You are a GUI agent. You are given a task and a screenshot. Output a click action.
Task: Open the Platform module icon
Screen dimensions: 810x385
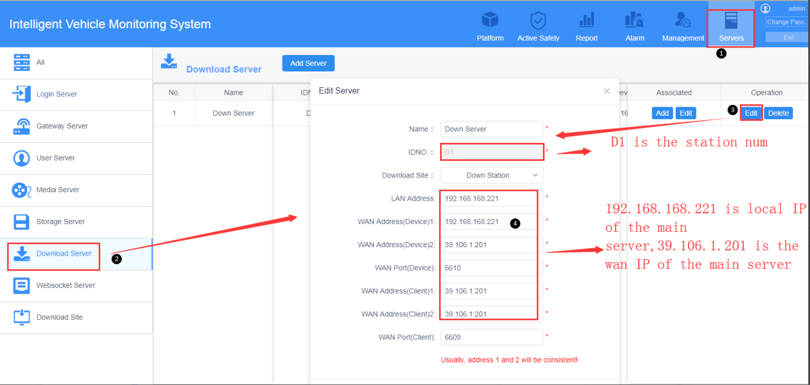click(x=490, y=20)
